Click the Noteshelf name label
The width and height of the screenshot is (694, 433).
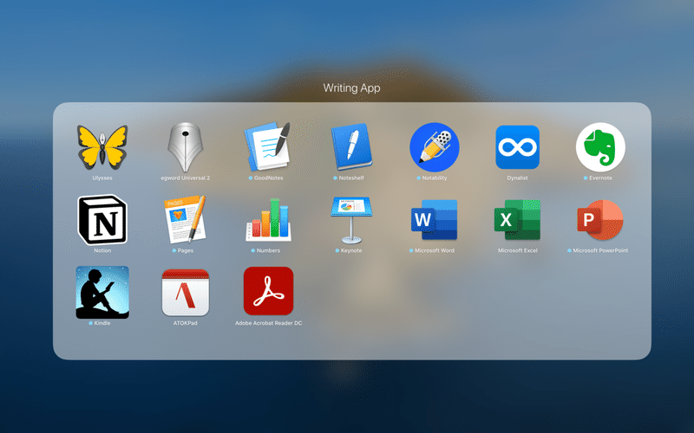351,178
